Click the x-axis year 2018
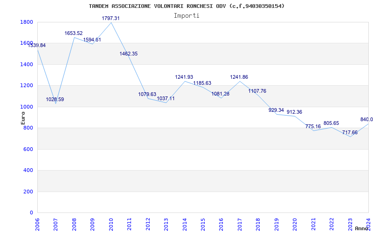Screen dimensions: 373x233 coord(258,225)
